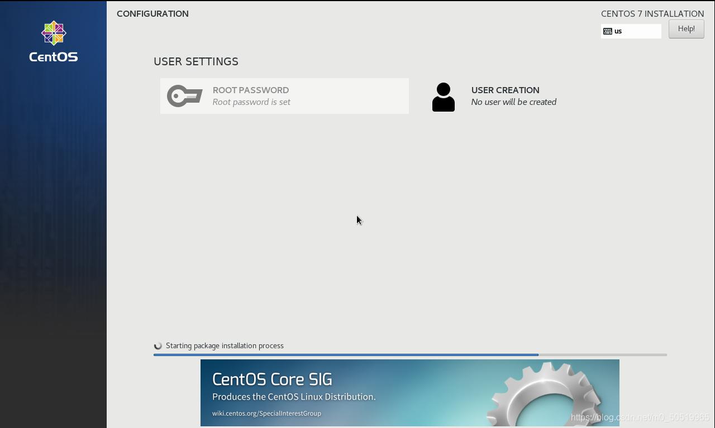Click the spinner icon beside the status message
This screenshot has height=428, width=715.
point(158,345)
